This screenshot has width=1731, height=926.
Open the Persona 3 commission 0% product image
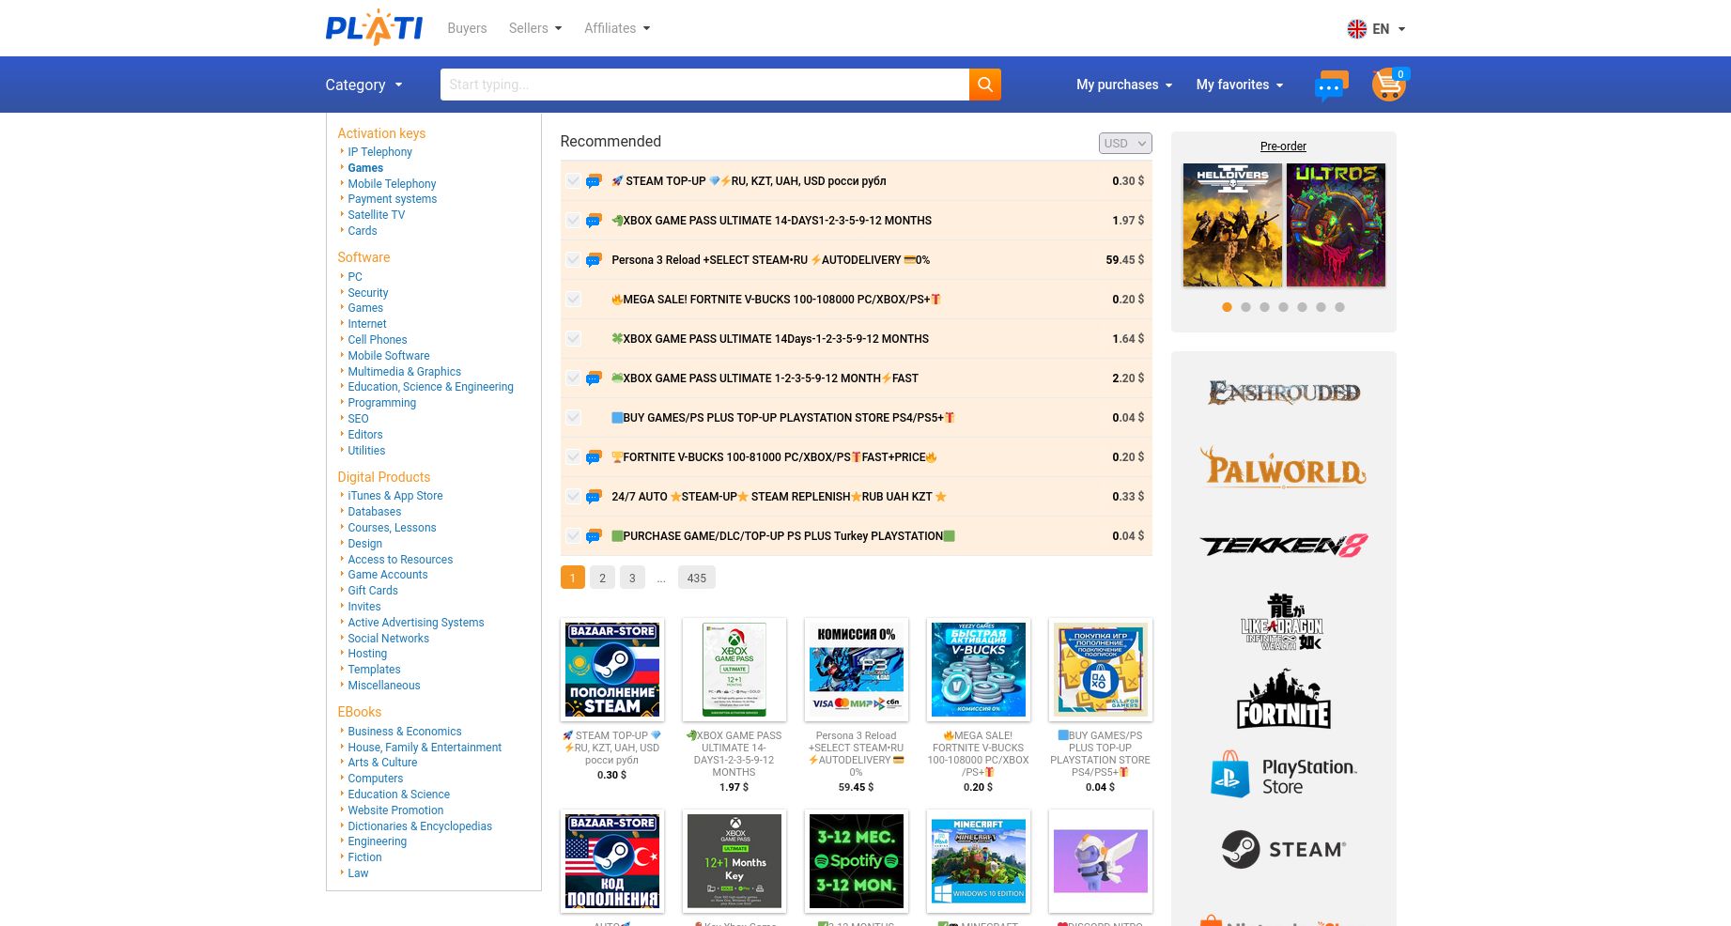point(857,670)
